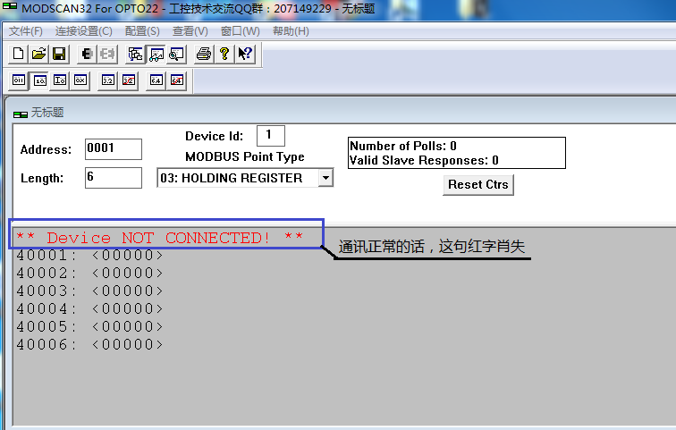Viewport: 676px width, 430px height.
Task: Click the Print icon in the toolbar
Action: coord(204,54)
